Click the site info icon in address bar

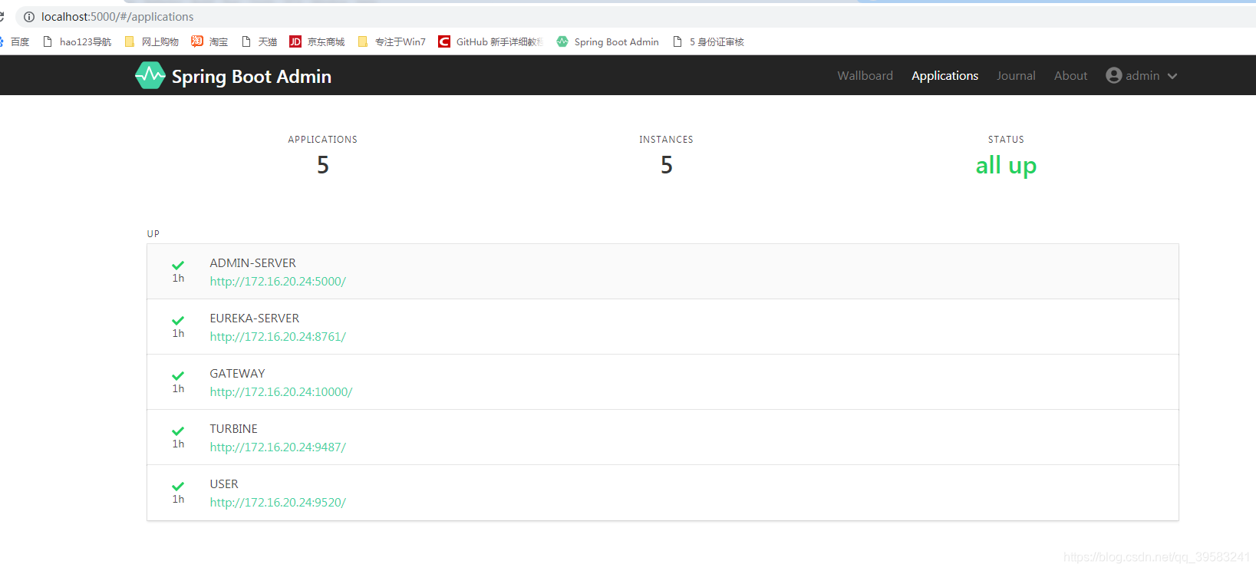29,17
